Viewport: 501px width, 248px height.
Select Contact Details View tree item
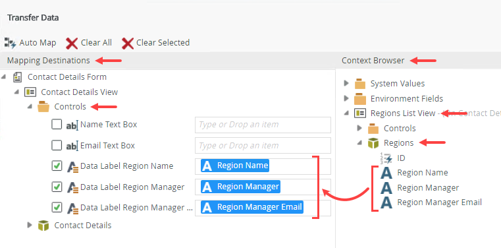(x=79, y=92)
